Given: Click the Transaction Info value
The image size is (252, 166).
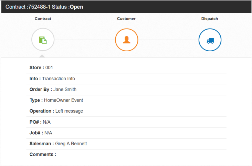Looking at the screenshot, I should tap(59, 79).
